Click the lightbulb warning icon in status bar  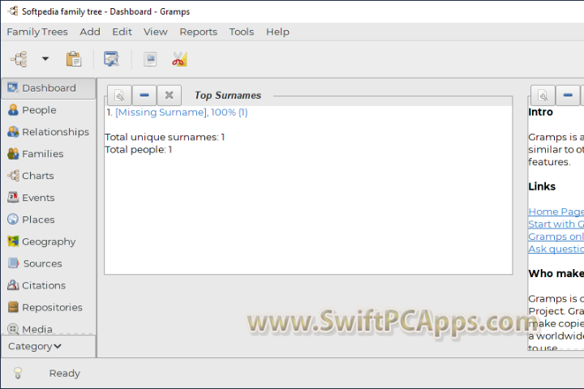point(18,373)
